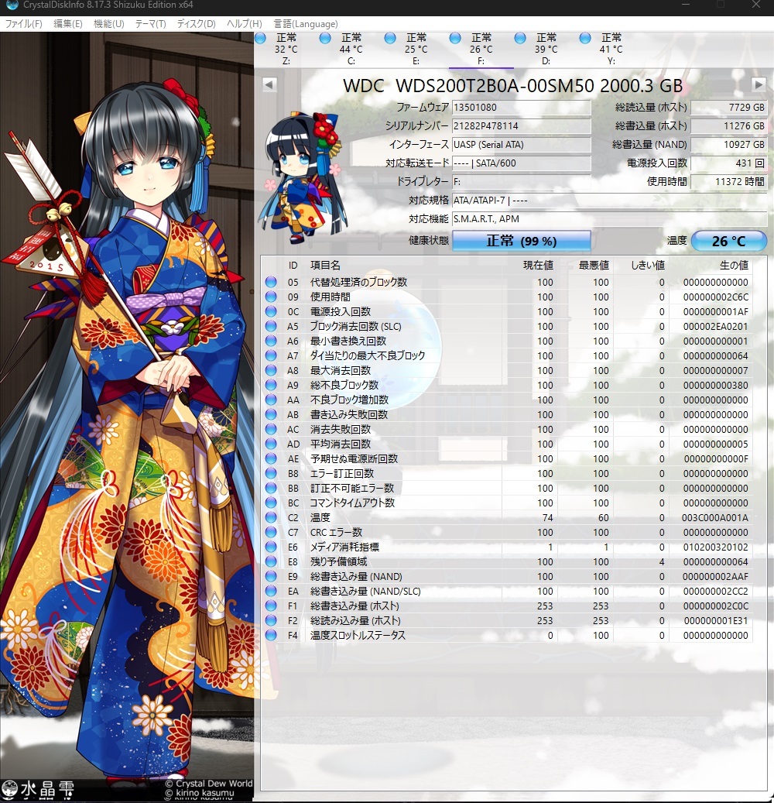Image resolution: width=774 pixels, height=803 pixels.
Task: Click the CrystalDiskInfo app icon in title bar
Action: (x=11, y=6)
